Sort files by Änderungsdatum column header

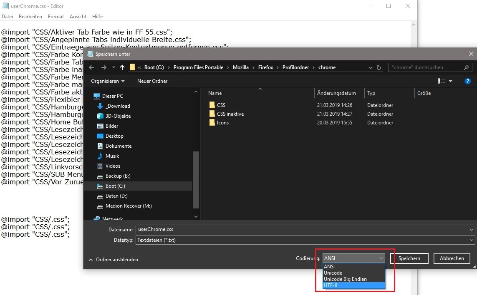pos(336,93)
